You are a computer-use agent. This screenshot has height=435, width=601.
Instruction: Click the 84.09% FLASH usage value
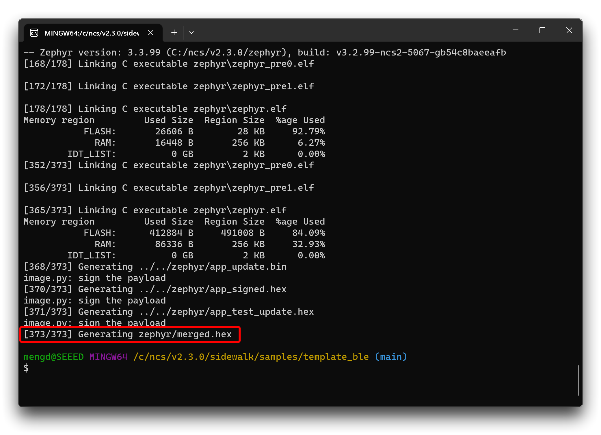(x=308, y=233)
